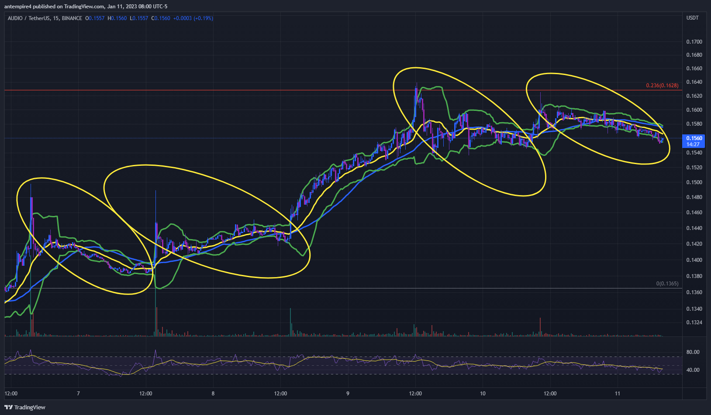Click the 0.1680 price axis label
The width and height of the screenshot is (711, 415).
pyautogui.click(x=694, y=55)
